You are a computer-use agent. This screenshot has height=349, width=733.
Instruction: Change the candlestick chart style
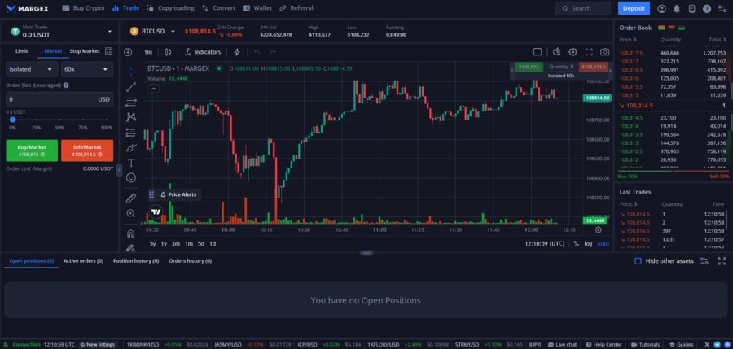coord(169,52)
